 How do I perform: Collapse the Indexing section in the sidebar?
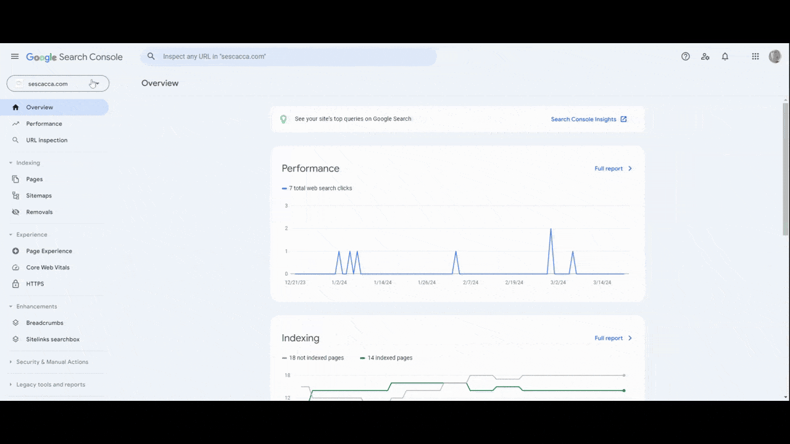pos(10,162)
